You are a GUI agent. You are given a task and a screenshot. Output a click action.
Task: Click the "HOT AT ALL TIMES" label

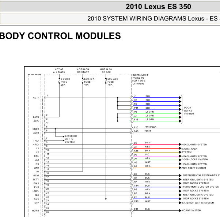59,71
